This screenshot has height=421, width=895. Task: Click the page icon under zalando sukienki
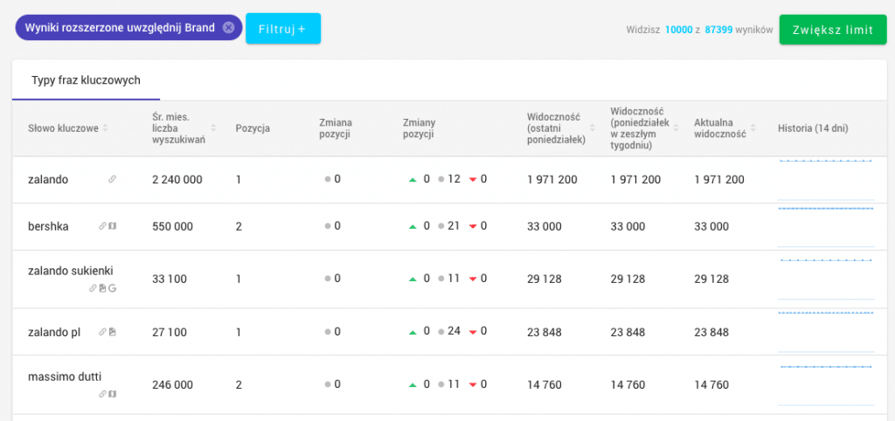pos(103,288)
